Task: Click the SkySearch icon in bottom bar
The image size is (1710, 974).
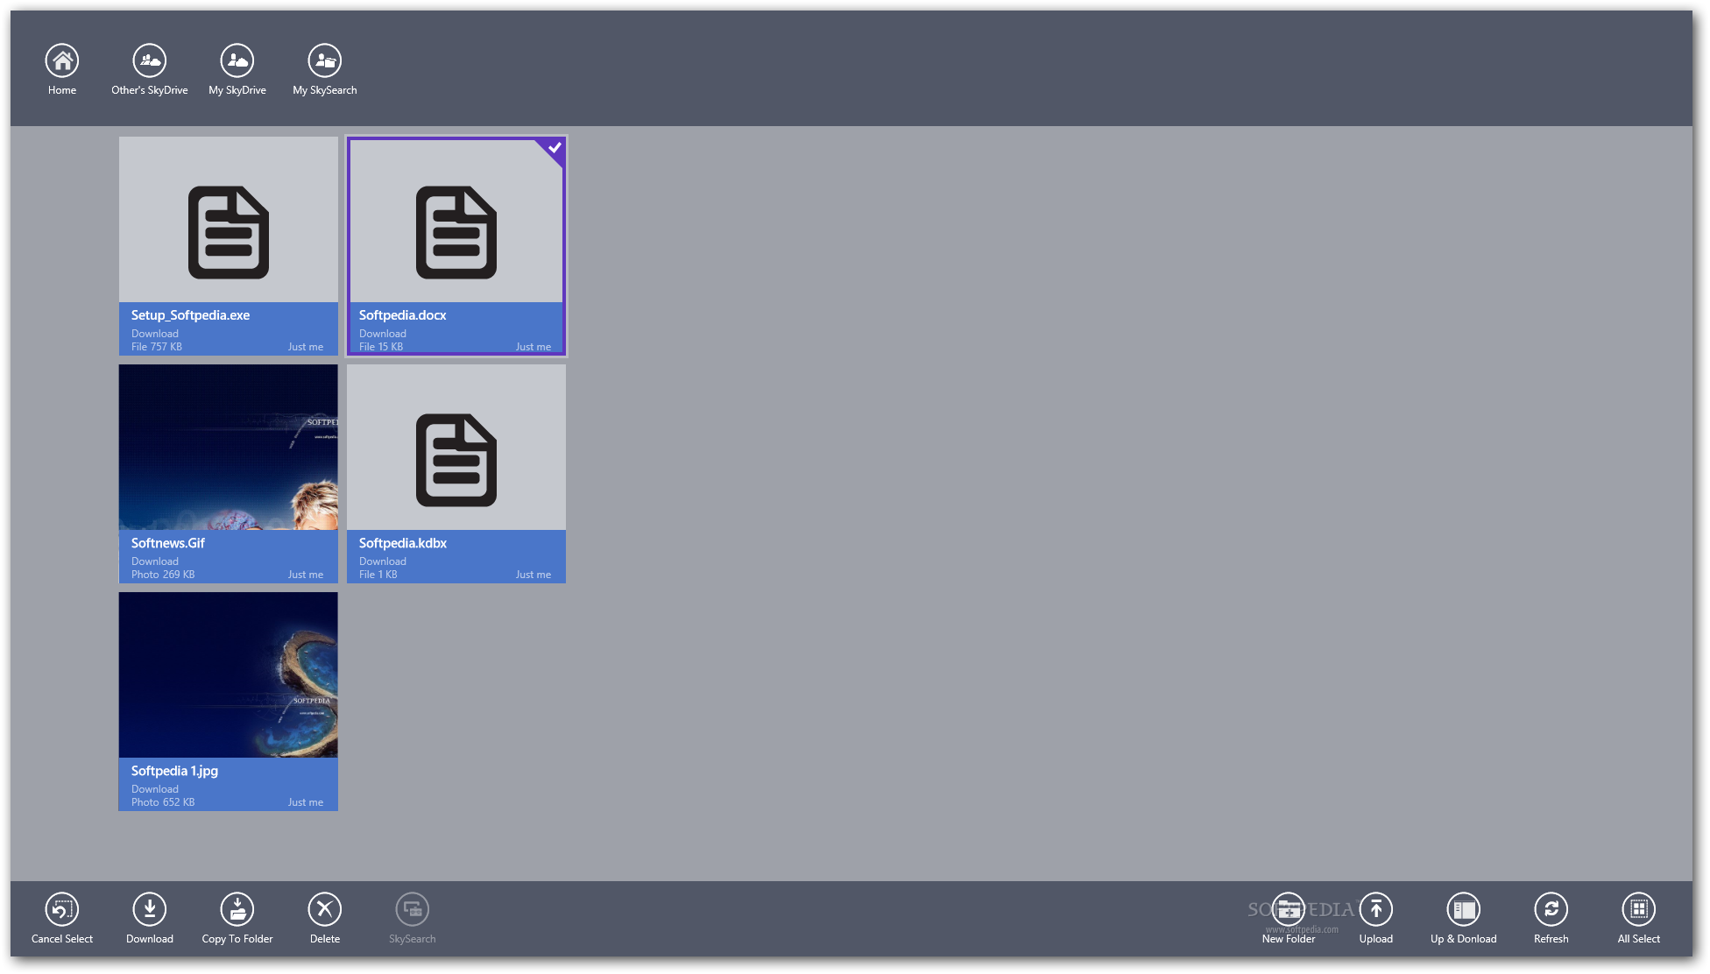Action: click(413, 909)
